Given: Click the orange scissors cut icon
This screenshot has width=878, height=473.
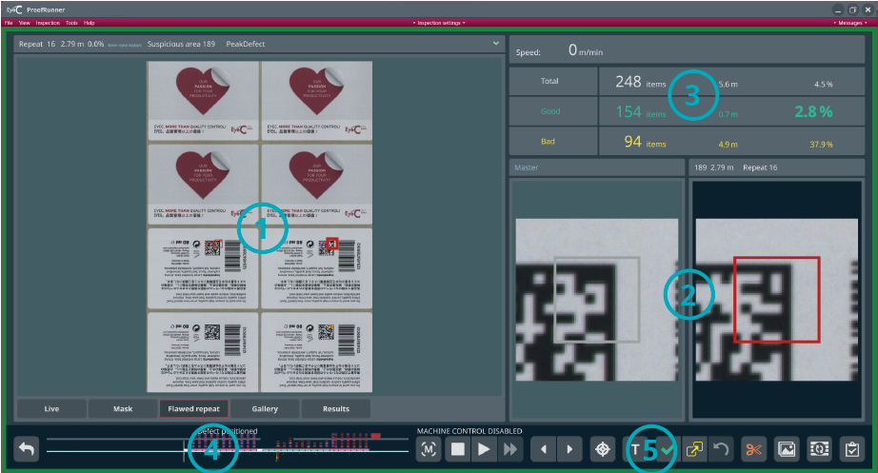Looking at the screenshot, I should pos(753,449).
